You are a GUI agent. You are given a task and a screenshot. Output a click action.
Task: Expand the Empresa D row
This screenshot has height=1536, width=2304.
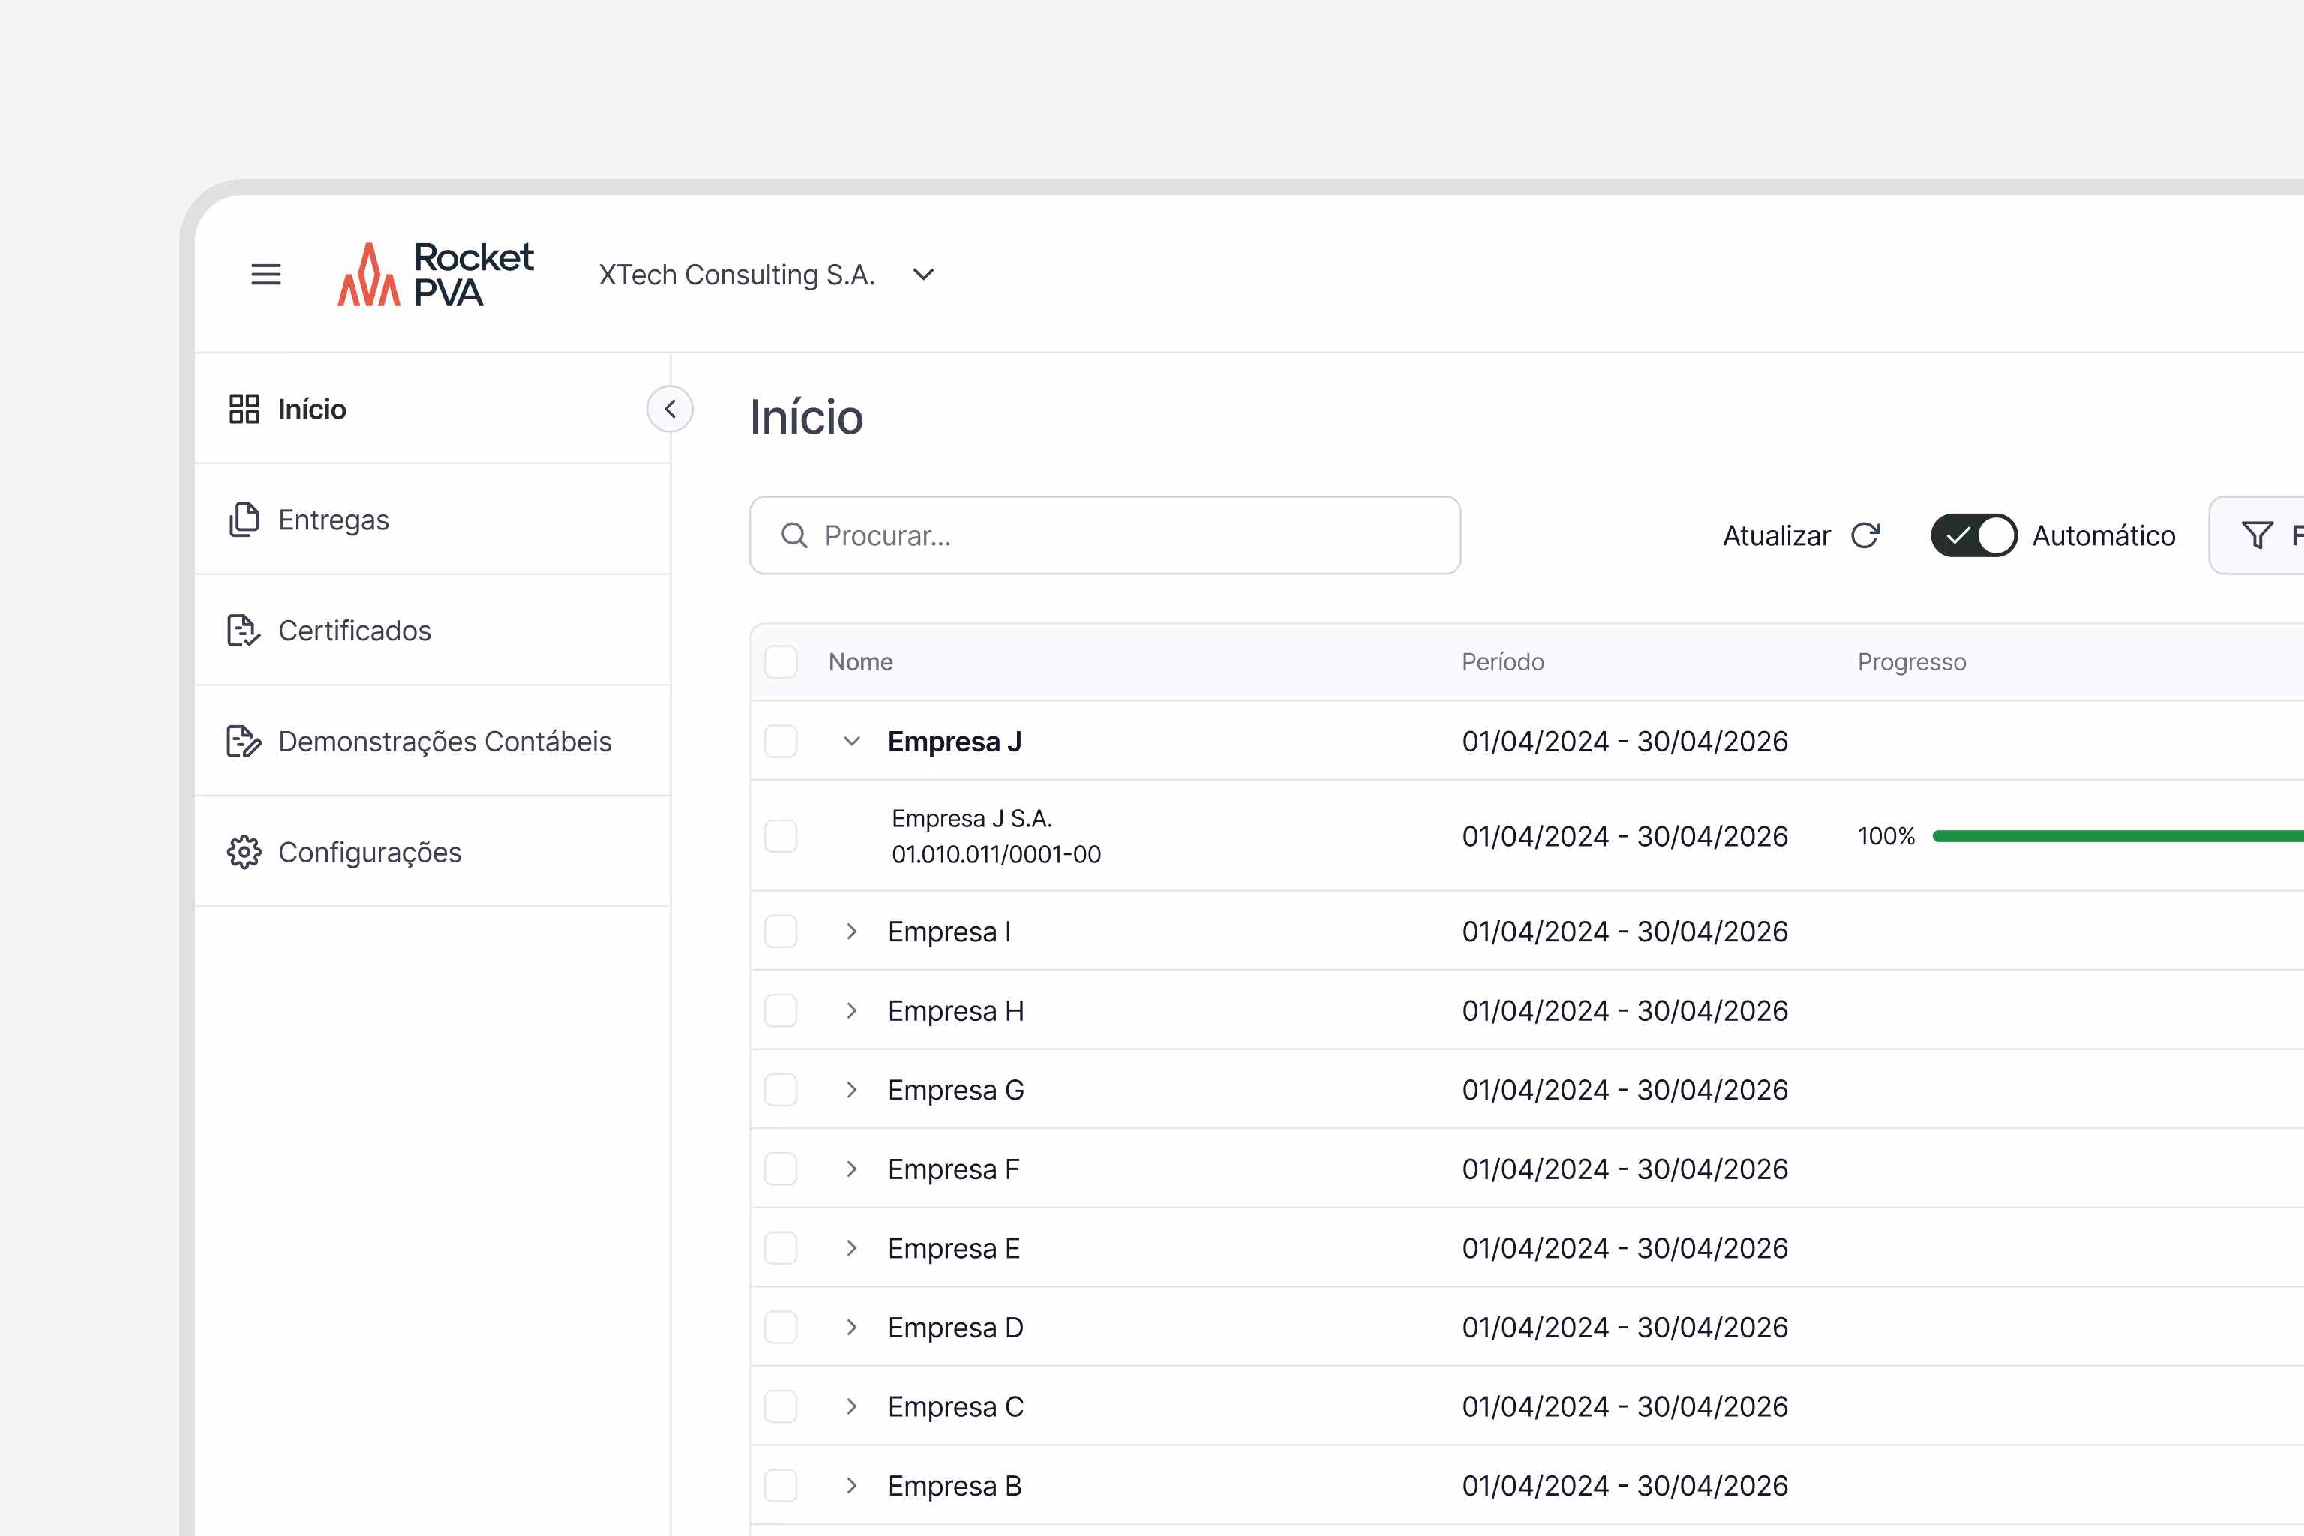click(x=851, y=1327)
